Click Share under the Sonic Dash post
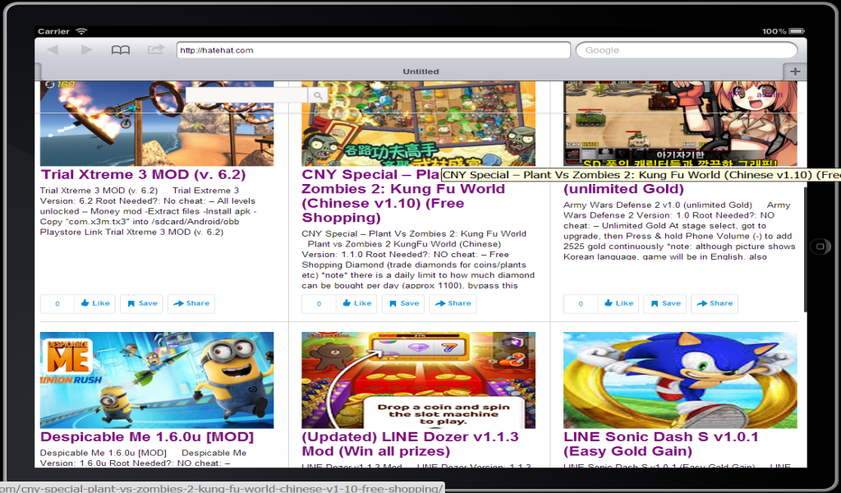The height and width of the screenshot is (493, 841). click(x=714, y=303)
